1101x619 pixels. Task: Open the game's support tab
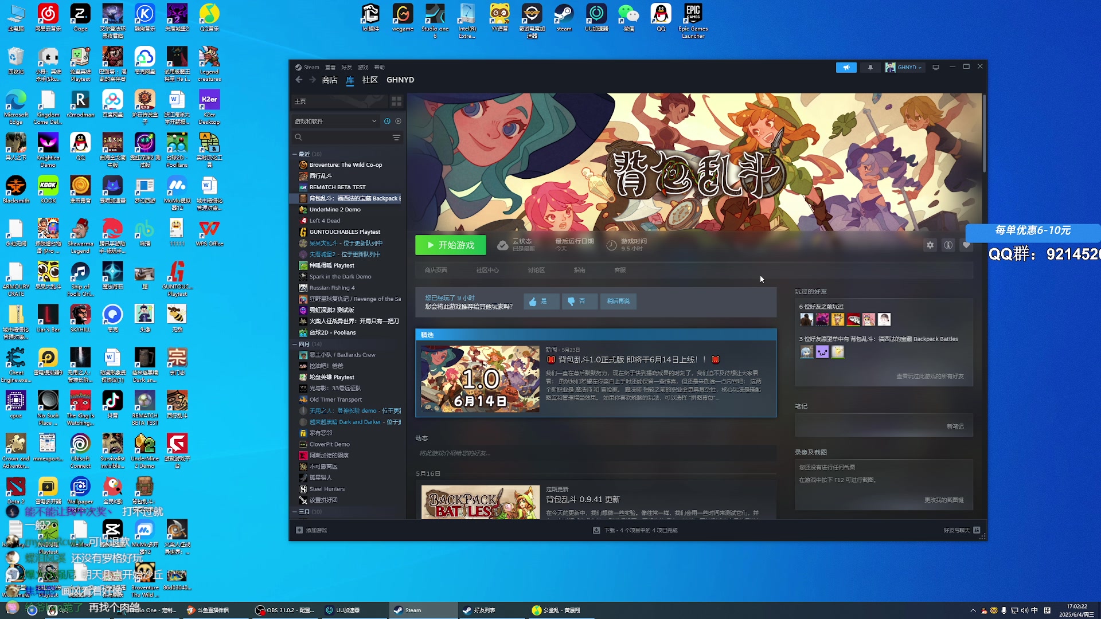[620, 271]
